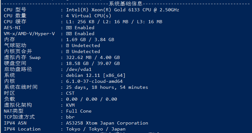
Task: Click the virtualization value KVM
Action: click(x=70, y=105)
